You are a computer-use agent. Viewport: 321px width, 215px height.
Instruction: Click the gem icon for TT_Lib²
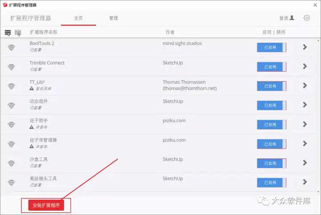click(x=11, y=86)
